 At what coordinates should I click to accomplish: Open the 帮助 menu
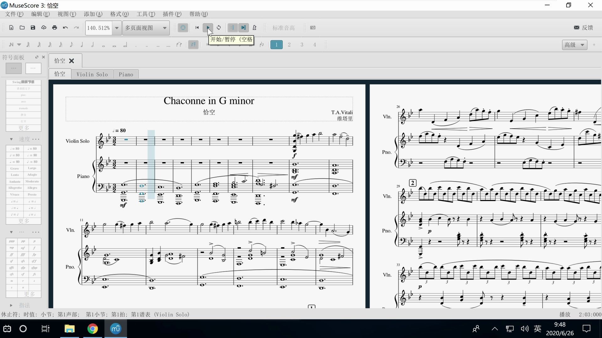198,14
